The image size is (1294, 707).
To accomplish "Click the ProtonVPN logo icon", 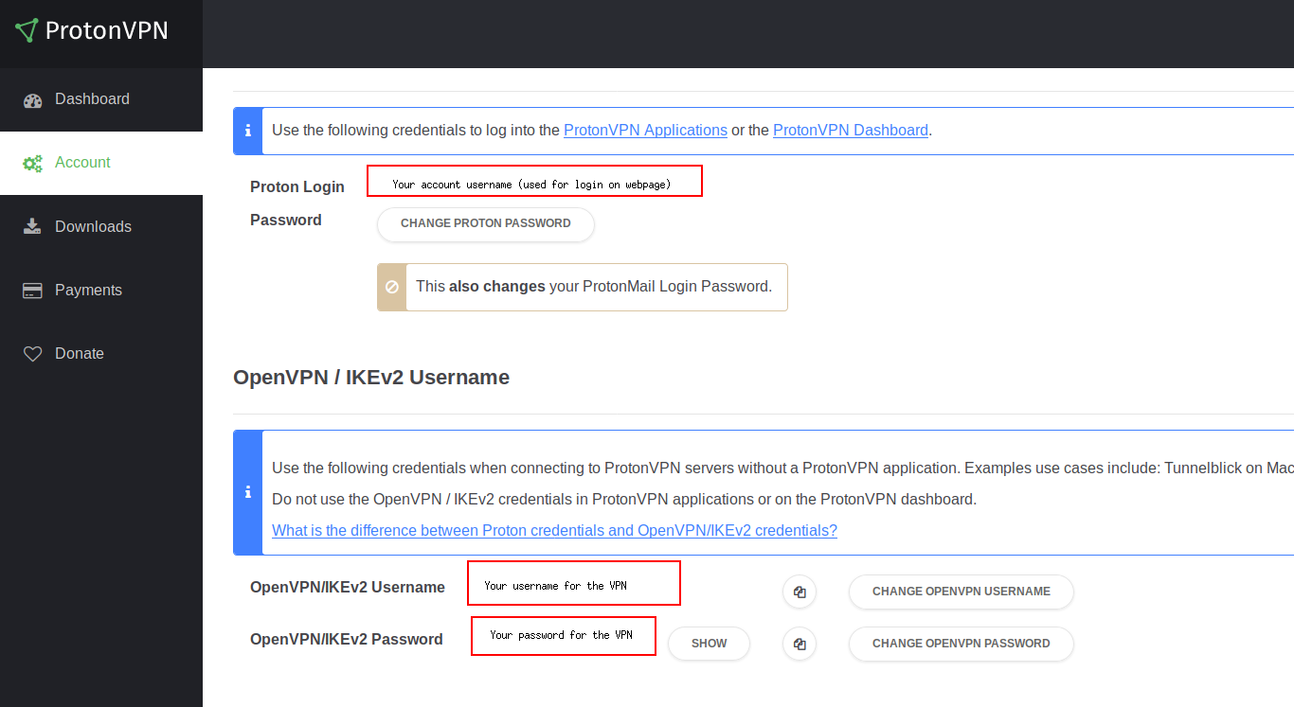I will [x=27, y=30].
